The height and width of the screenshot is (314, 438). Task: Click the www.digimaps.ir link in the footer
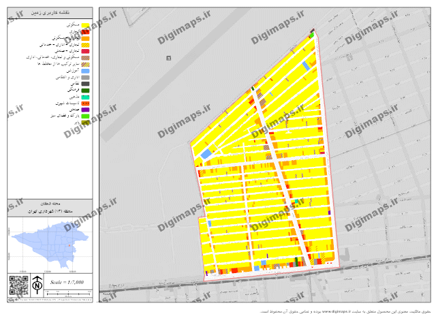(x=336, y=311)
